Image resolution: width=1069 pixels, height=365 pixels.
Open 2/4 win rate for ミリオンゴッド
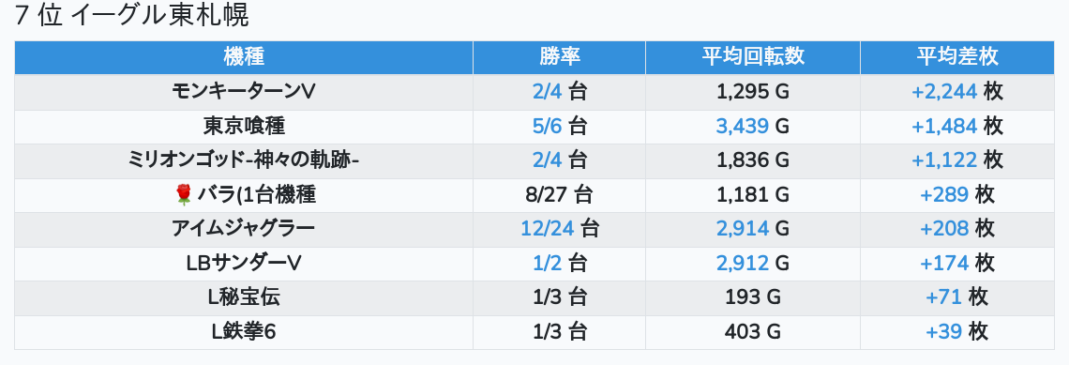[547, 160]
